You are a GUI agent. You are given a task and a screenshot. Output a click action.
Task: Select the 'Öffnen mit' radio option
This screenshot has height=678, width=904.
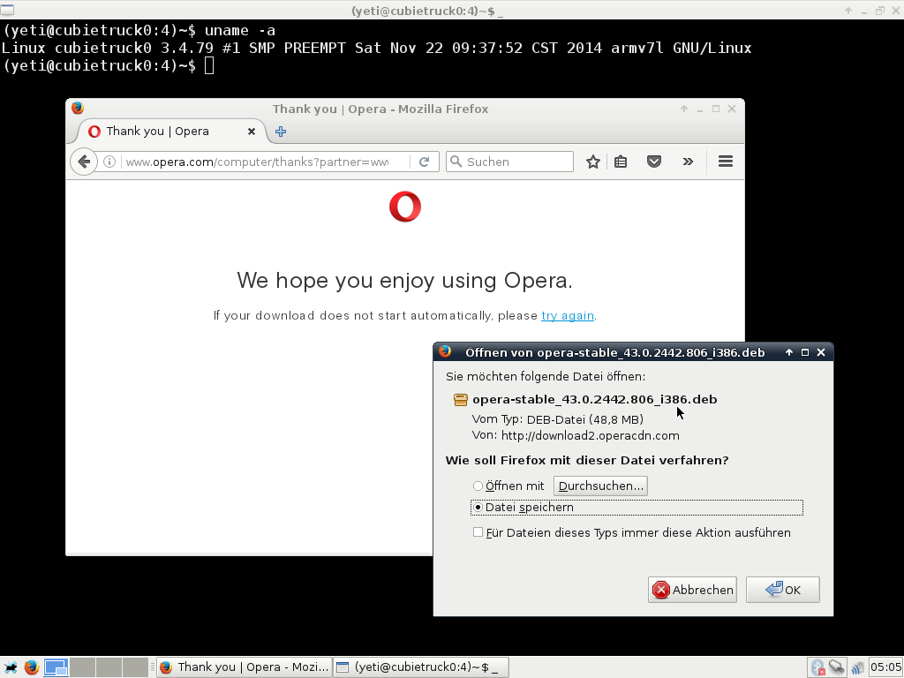[x=478, y=486]
